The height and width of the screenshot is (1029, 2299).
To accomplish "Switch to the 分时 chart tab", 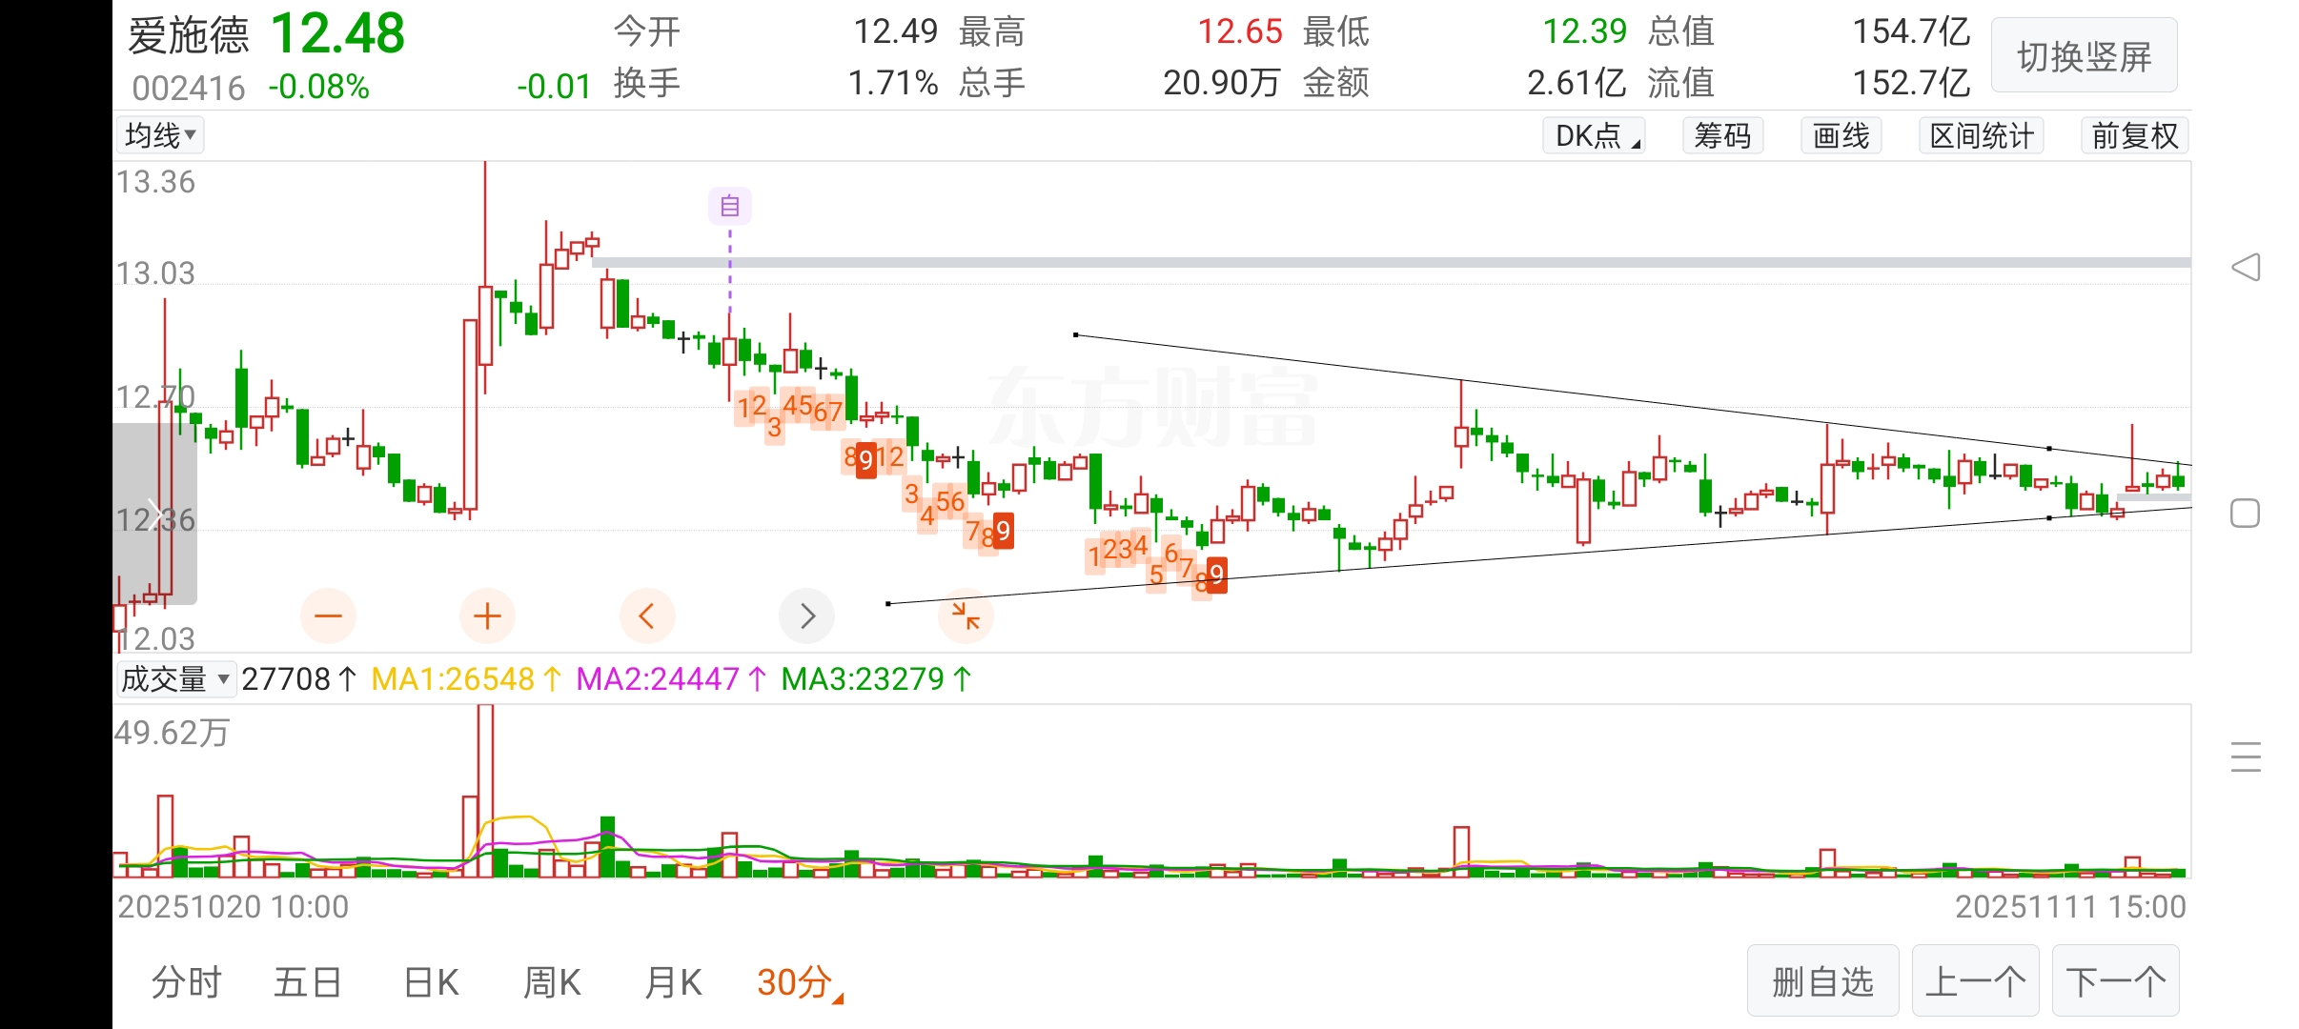I will click(x=187, y=982).
